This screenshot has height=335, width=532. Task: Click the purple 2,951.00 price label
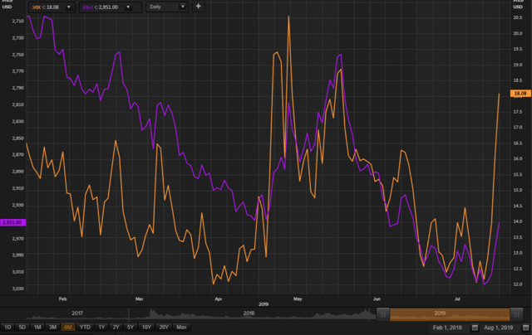[12, 222]
